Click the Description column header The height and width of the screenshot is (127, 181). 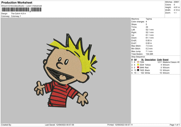click(150, 60)
